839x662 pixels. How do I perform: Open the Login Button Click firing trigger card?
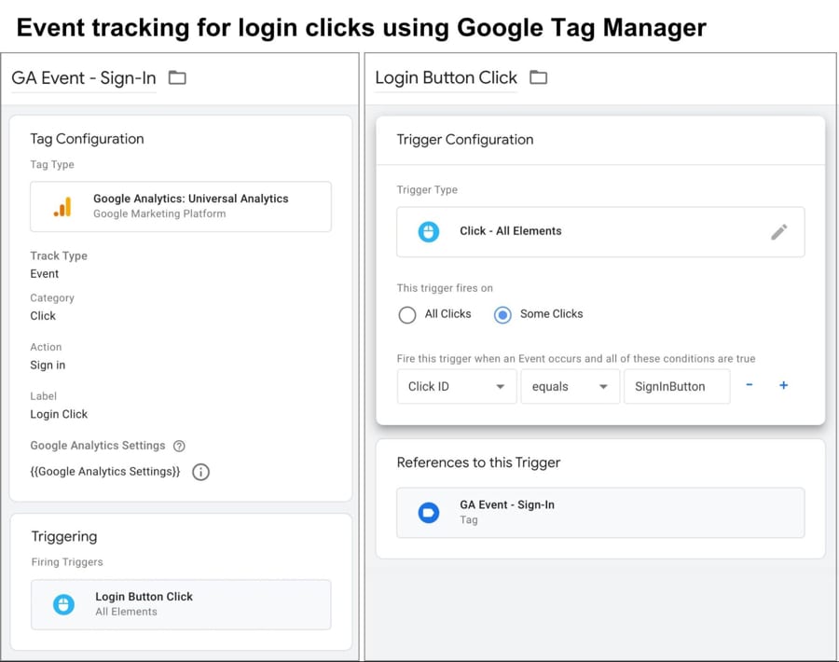pos(181,605)
